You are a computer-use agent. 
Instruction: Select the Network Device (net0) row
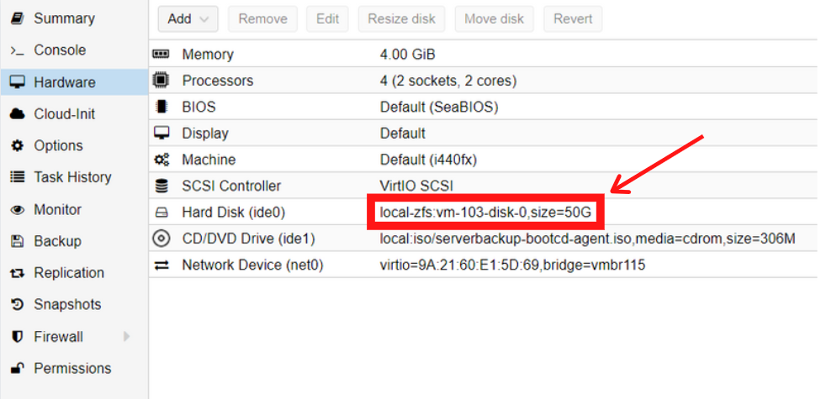(484, 265)
